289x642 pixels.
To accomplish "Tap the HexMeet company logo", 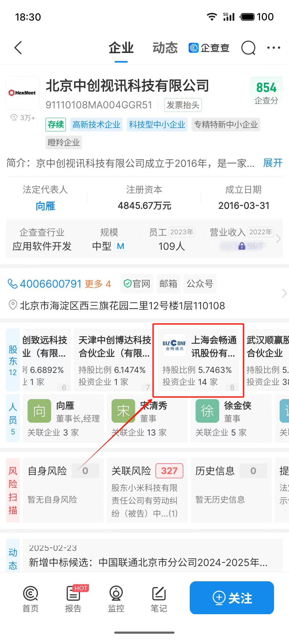I will coord(23,93).
